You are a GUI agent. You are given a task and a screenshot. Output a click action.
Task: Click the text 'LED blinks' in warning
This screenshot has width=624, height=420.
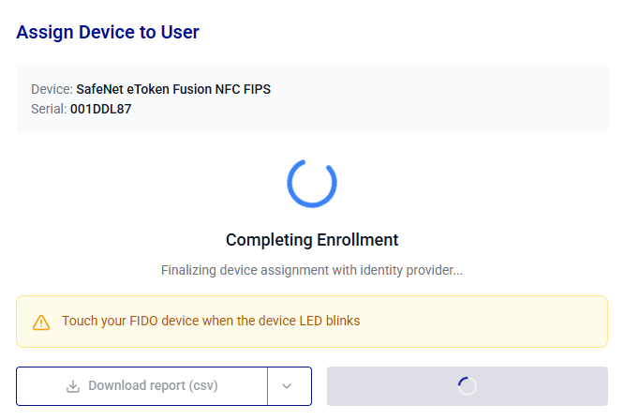click(x=330, y=321)
